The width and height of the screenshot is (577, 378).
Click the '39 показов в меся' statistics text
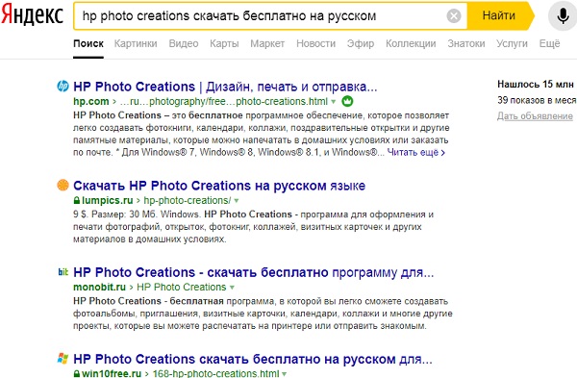[537, 100]
